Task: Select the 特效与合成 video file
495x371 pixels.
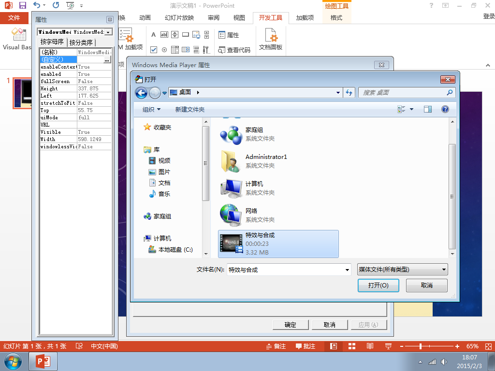Action: (278, 243)
